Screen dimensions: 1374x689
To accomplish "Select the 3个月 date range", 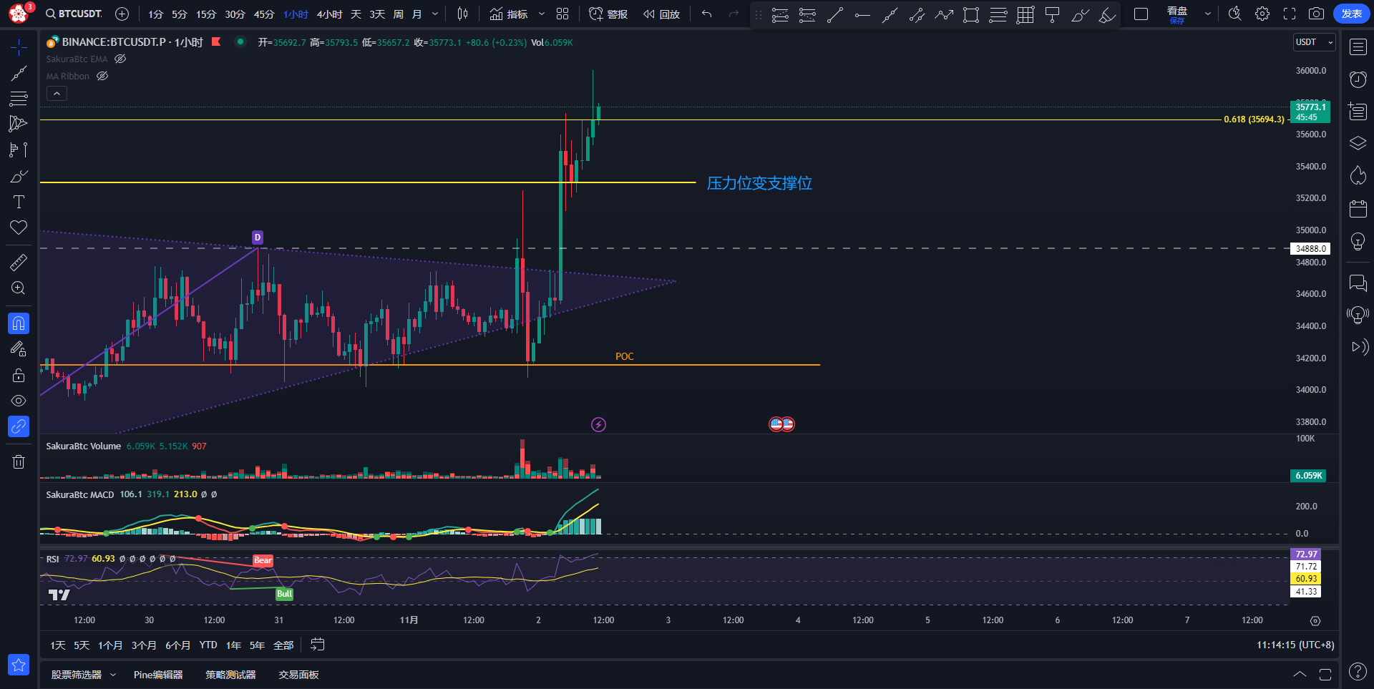I will 144,645.
